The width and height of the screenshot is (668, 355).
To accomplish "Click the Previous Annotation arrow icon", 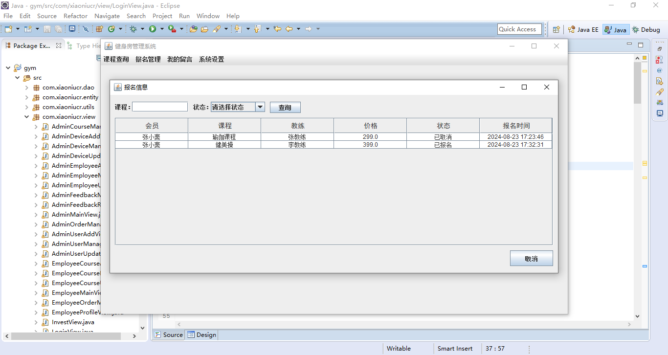I will (258, 29).
